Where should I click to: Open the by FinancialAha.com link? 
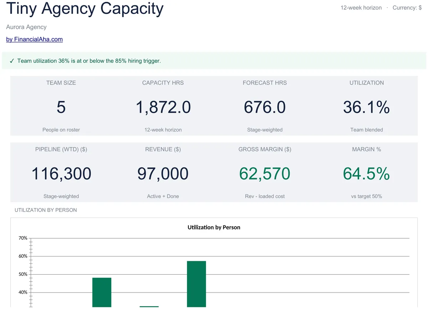point(34,39)
